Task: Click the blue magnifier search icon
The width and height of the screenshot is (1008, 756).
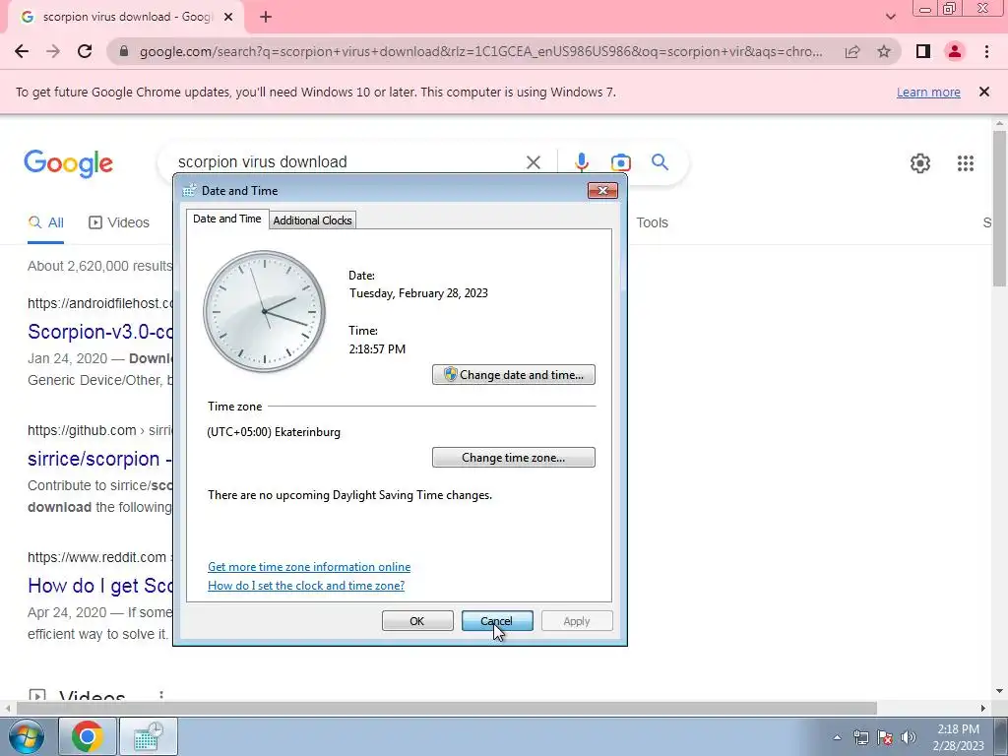Action: click(660, 162)
